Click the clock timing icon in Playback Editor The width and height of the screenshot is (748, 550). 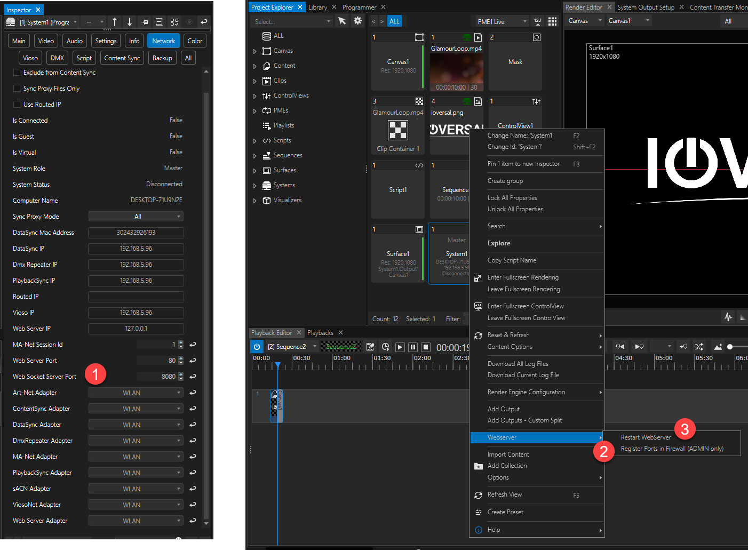(385, 347)
